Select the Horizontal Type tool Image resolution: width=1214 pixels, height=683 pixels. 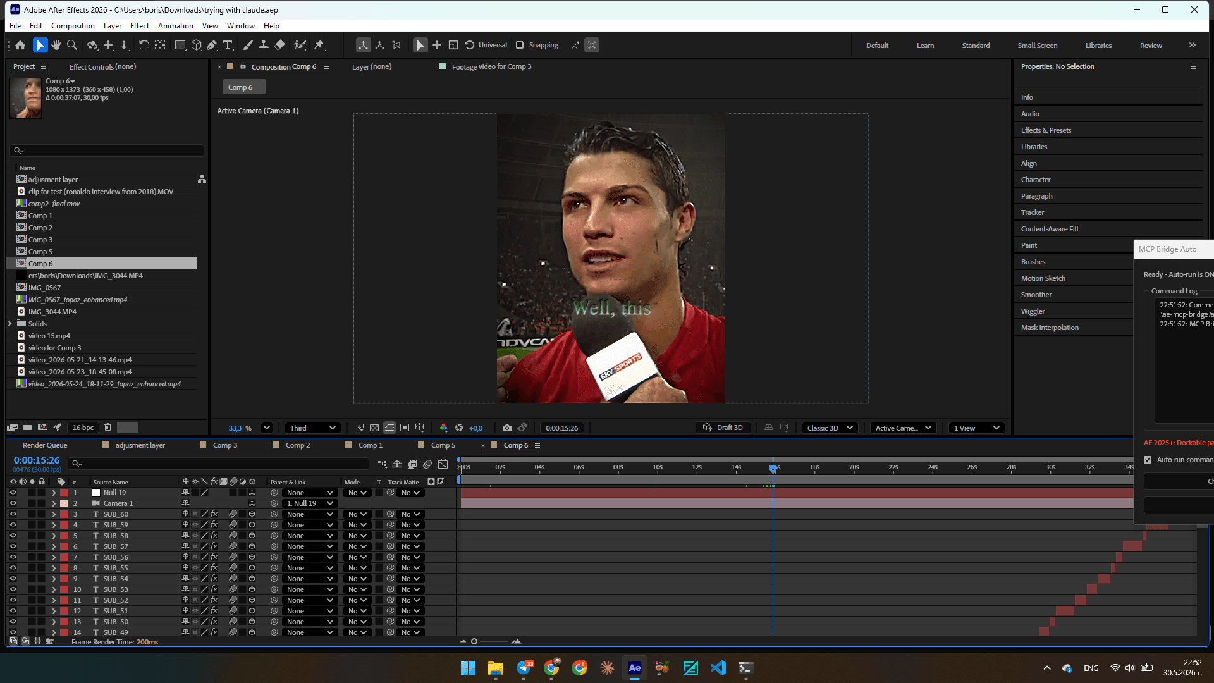(x=228, y=45)
